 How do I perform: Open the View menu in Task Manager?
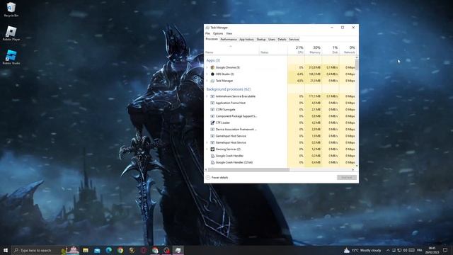click(229, 33)
